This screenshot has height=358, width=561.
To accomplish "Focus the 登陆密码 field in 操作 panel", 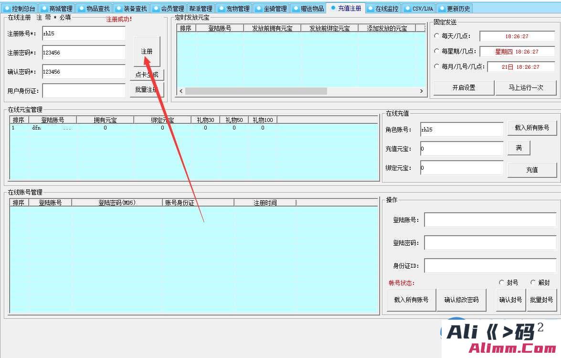I will pos(490,243).
